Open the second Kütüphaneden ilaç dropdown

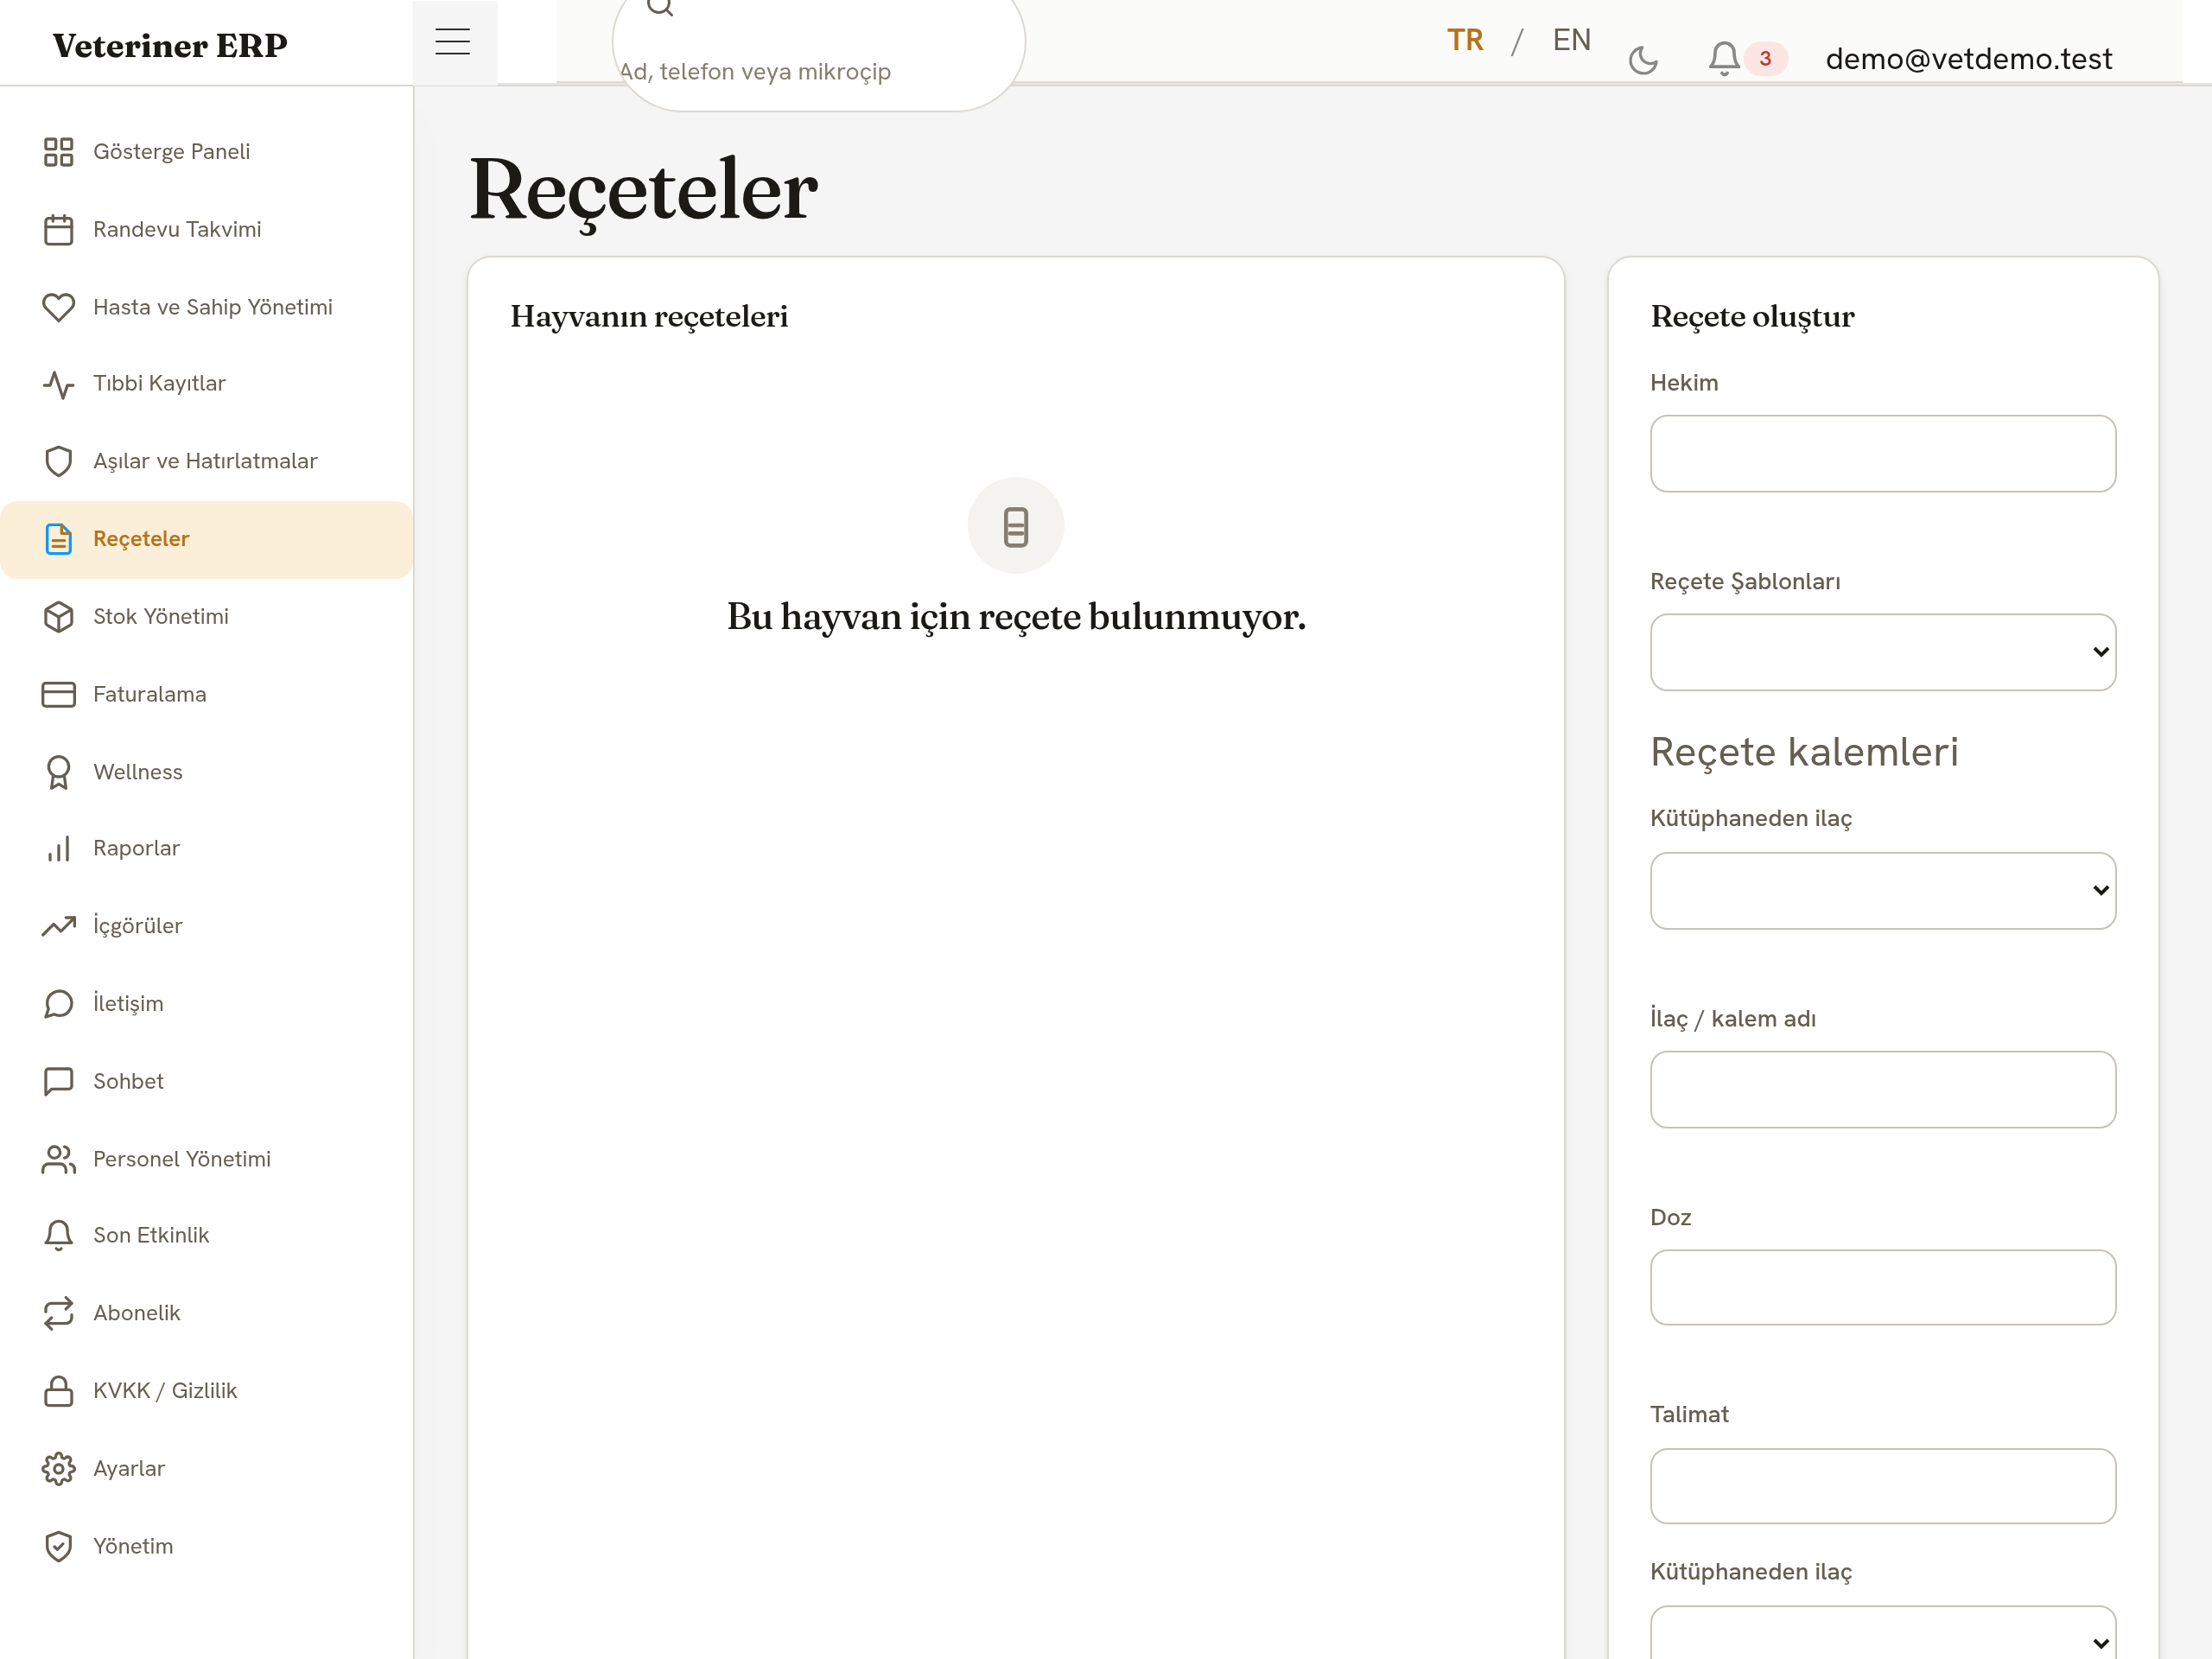click(x=1882, y=1632)
